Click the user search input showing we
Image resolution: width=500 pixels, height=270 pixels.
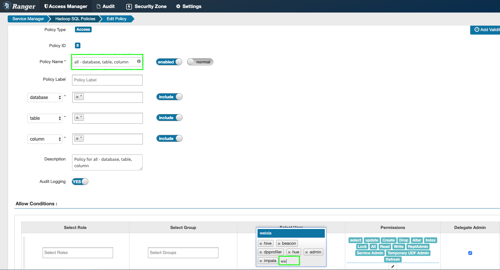click(x=289, y=261)
